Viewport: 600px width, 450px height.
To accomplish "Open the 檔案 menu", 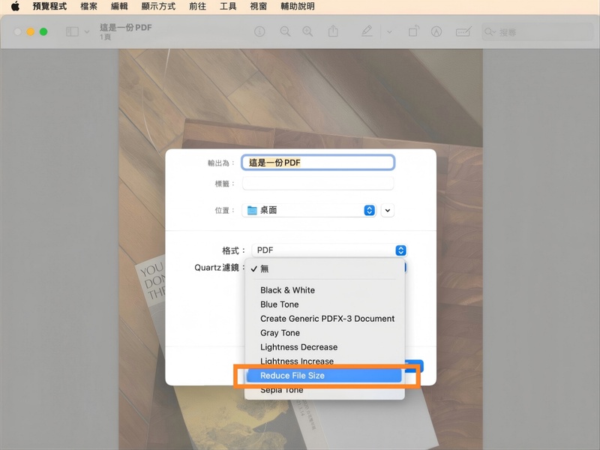I will click(88, 7).
